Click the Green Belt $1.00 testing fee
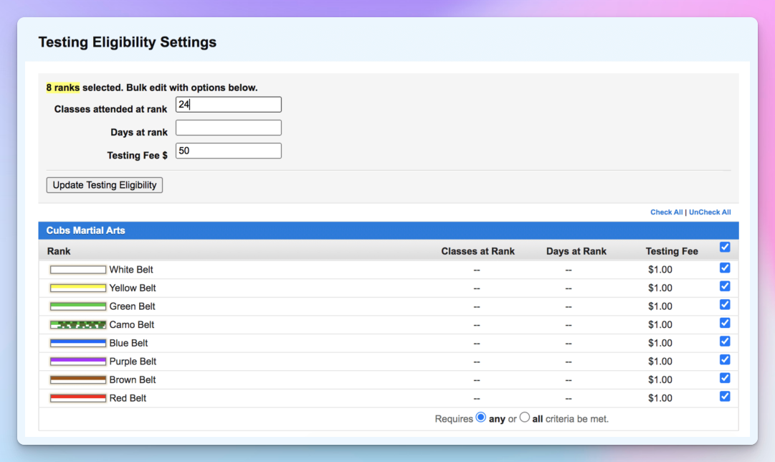Viewport: 775px width, 462px height. [660, 306]
